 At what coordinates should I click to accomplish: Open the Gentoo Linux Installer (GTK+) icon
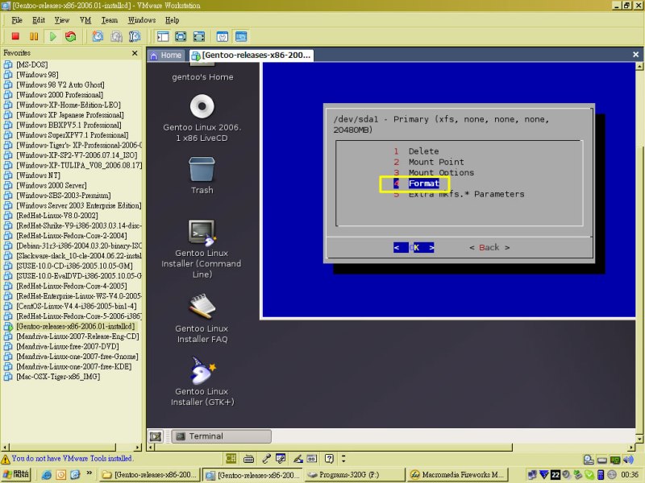click(202, 382)
